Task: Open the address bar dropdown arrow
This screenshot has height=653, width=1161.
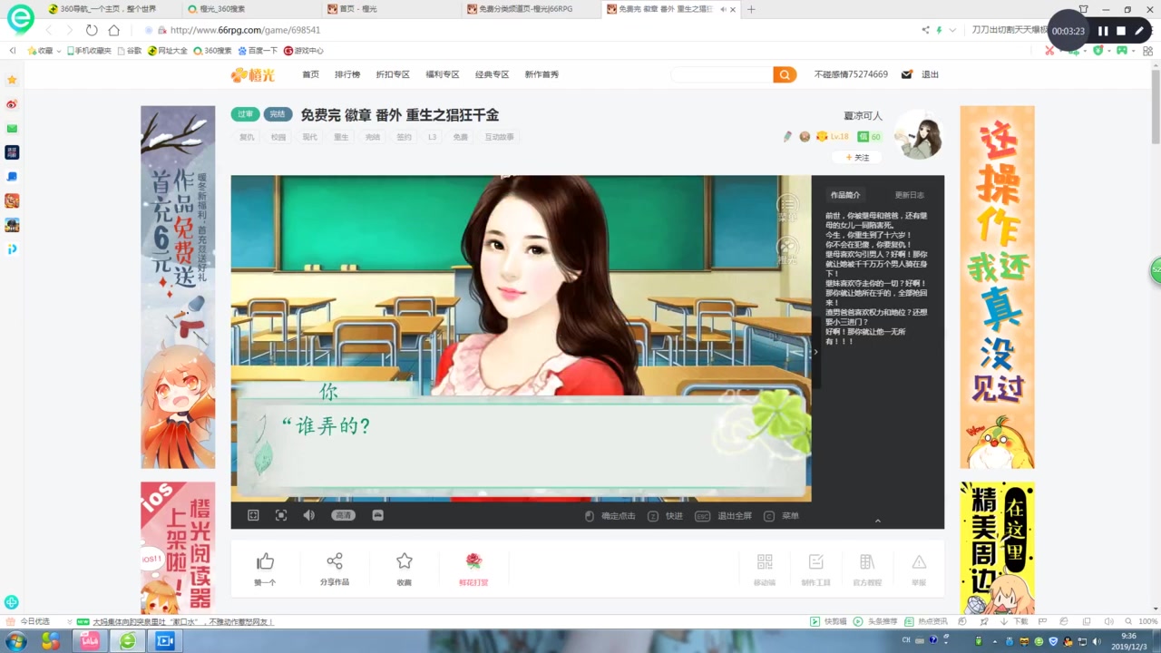Action: click(x=952, y=30)
